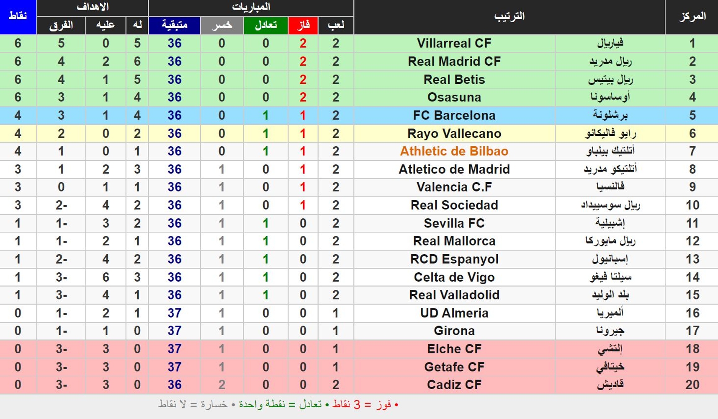Click the Villarreal CF team name
The height and width of the screenshot is (419, 718).
point(454,43)
